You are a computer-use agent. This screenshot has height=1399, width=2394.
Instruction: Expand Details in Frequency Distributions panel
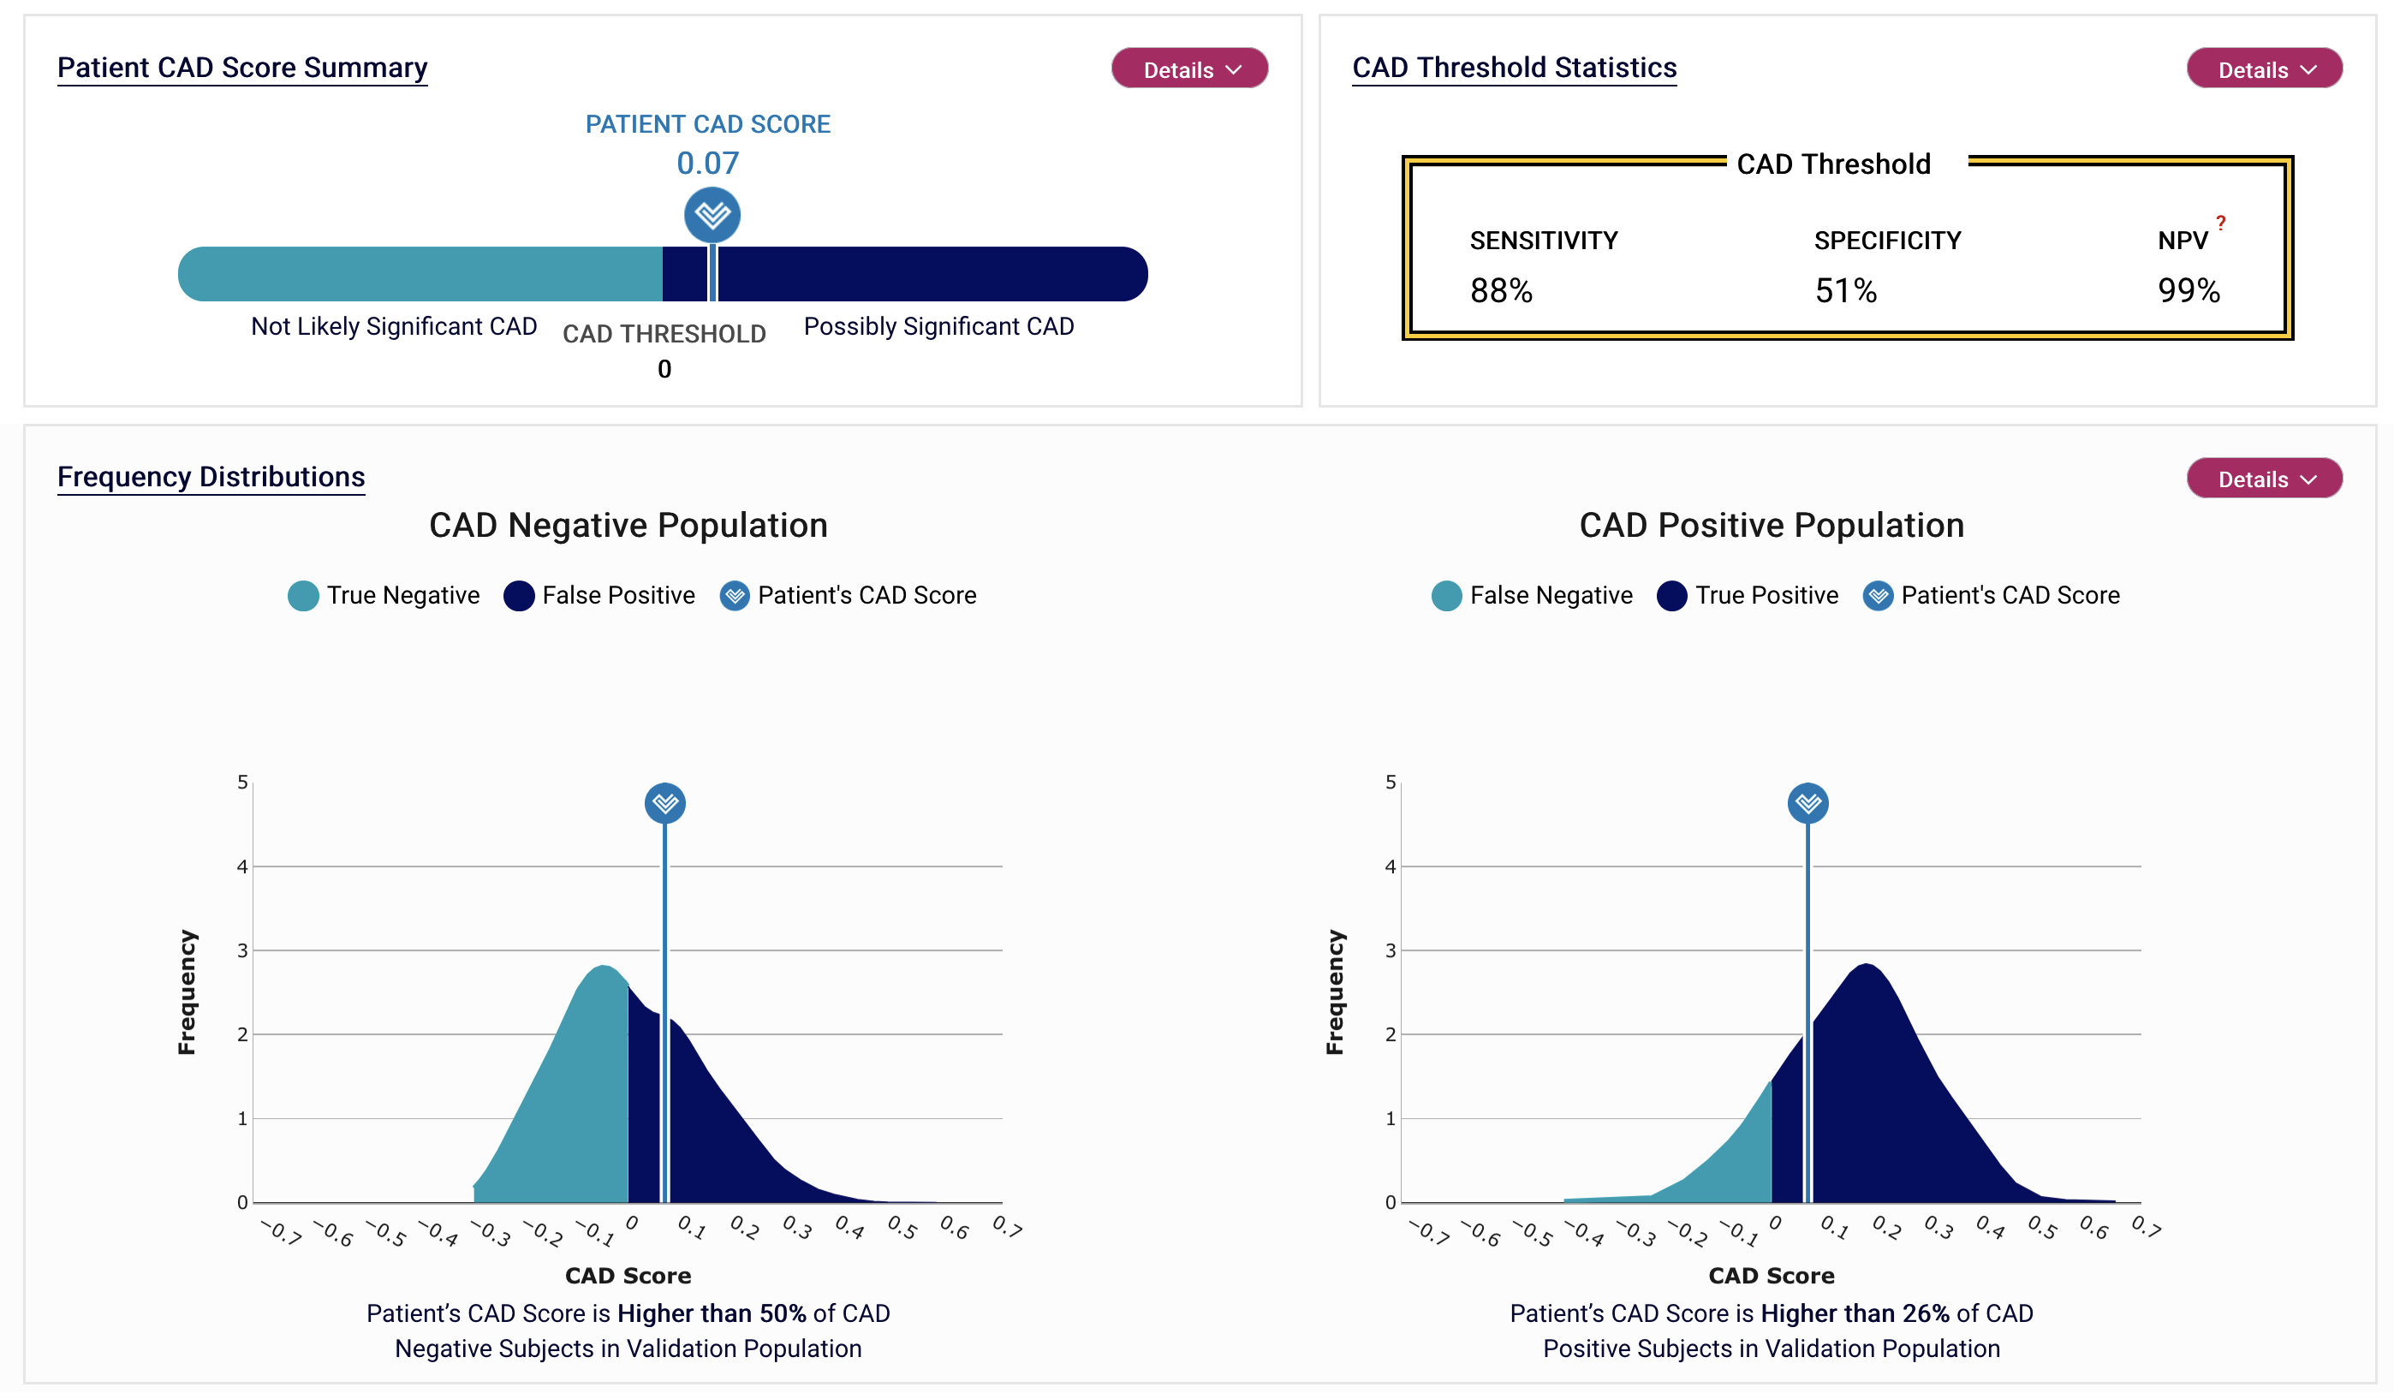click(x=2264, y=479)
